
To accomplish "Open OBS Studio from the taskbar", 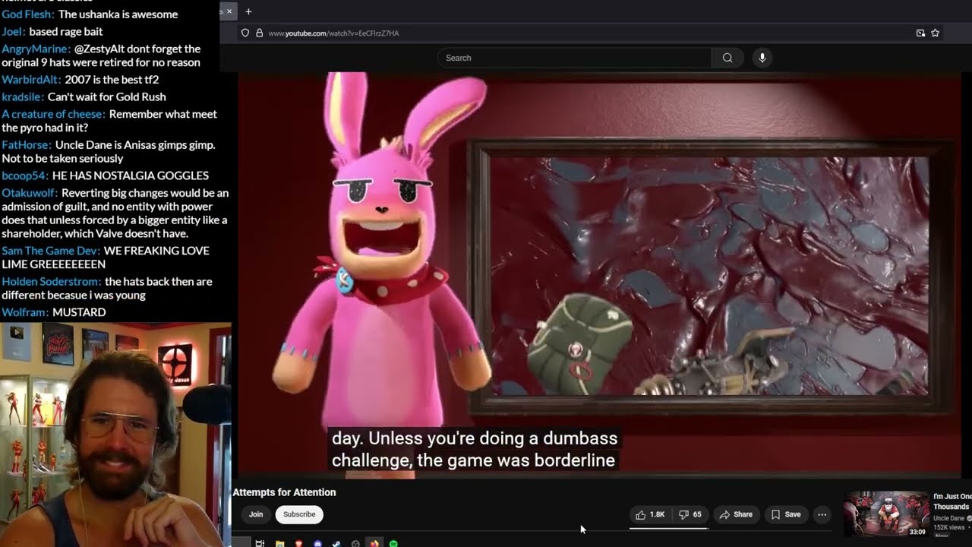I will pos(355,543).
